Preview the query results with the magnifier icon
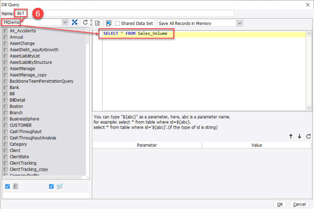 pos(98,23)
